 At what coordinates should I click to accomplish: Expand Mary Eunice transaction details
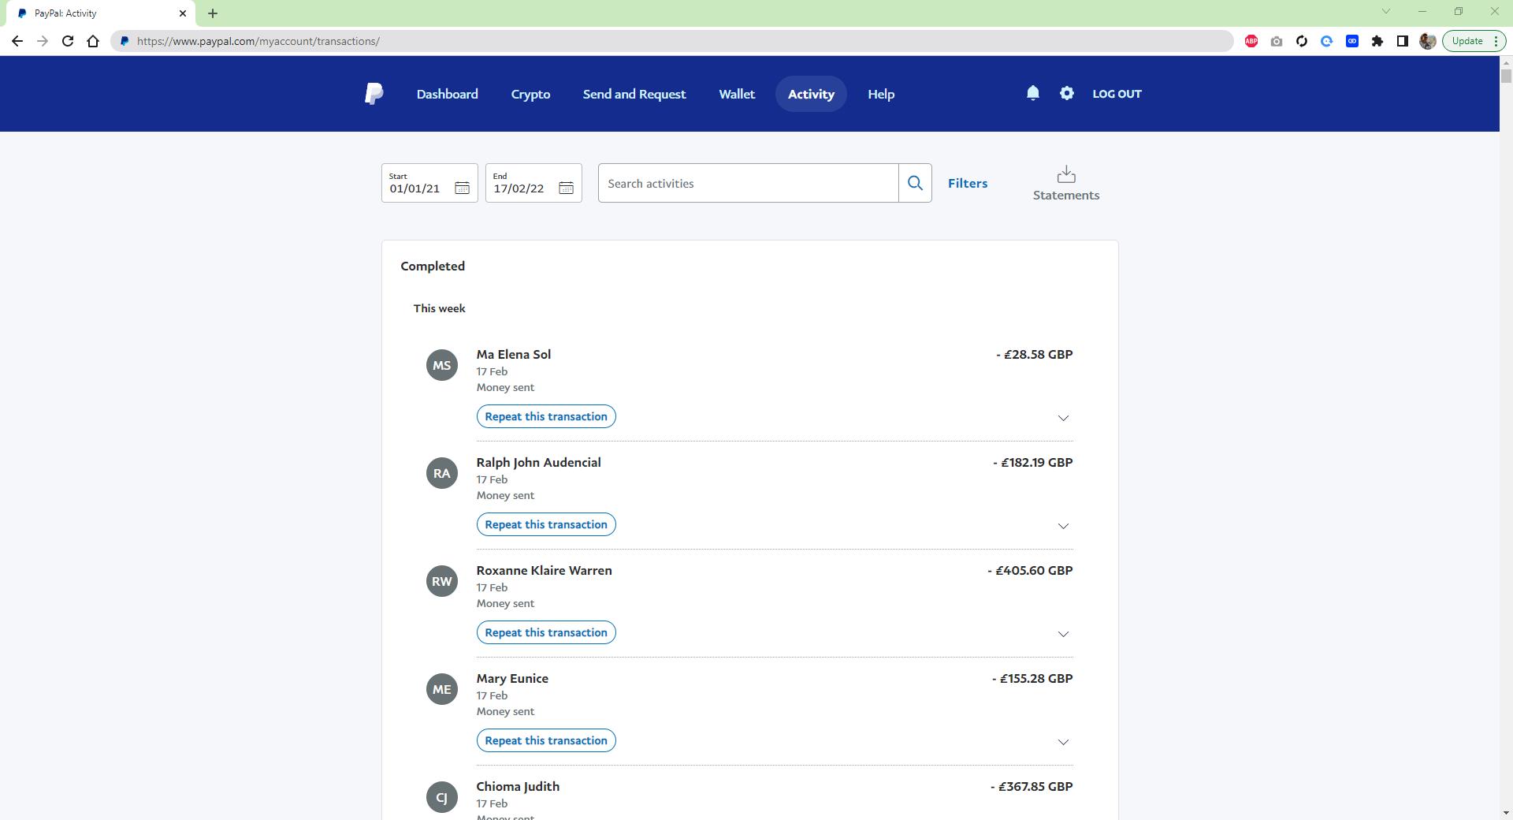click(1063, 742)
